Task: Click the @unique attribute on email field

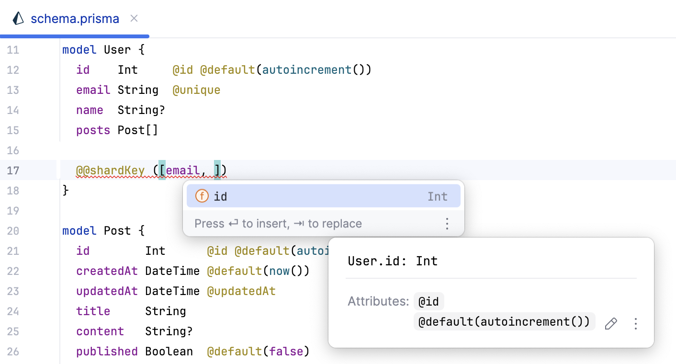Action: 196,90
